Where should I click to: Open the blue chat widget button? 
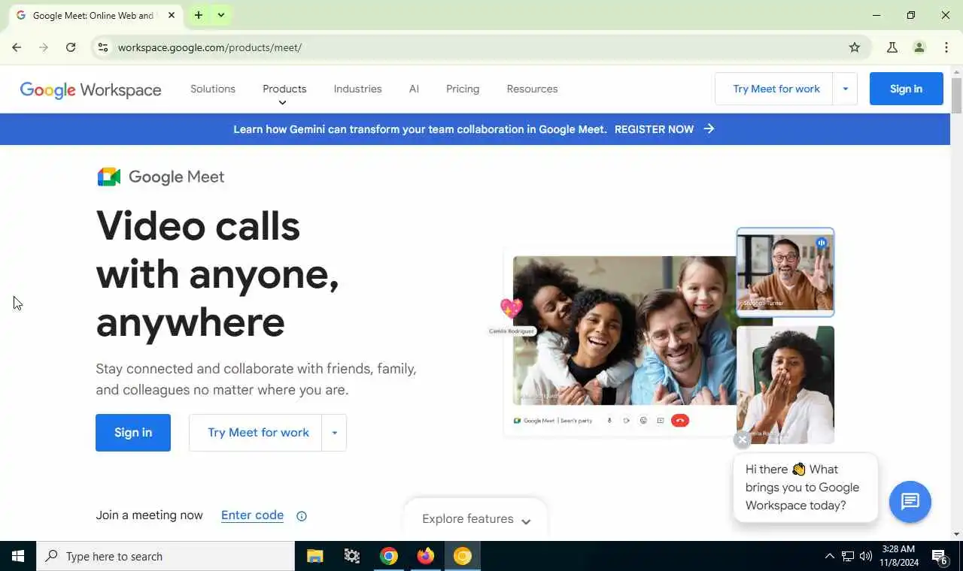910,502
